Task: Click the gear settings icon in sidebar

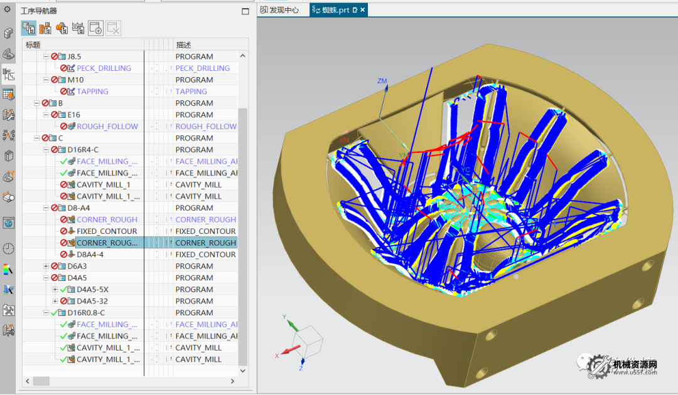Action: 8,9
